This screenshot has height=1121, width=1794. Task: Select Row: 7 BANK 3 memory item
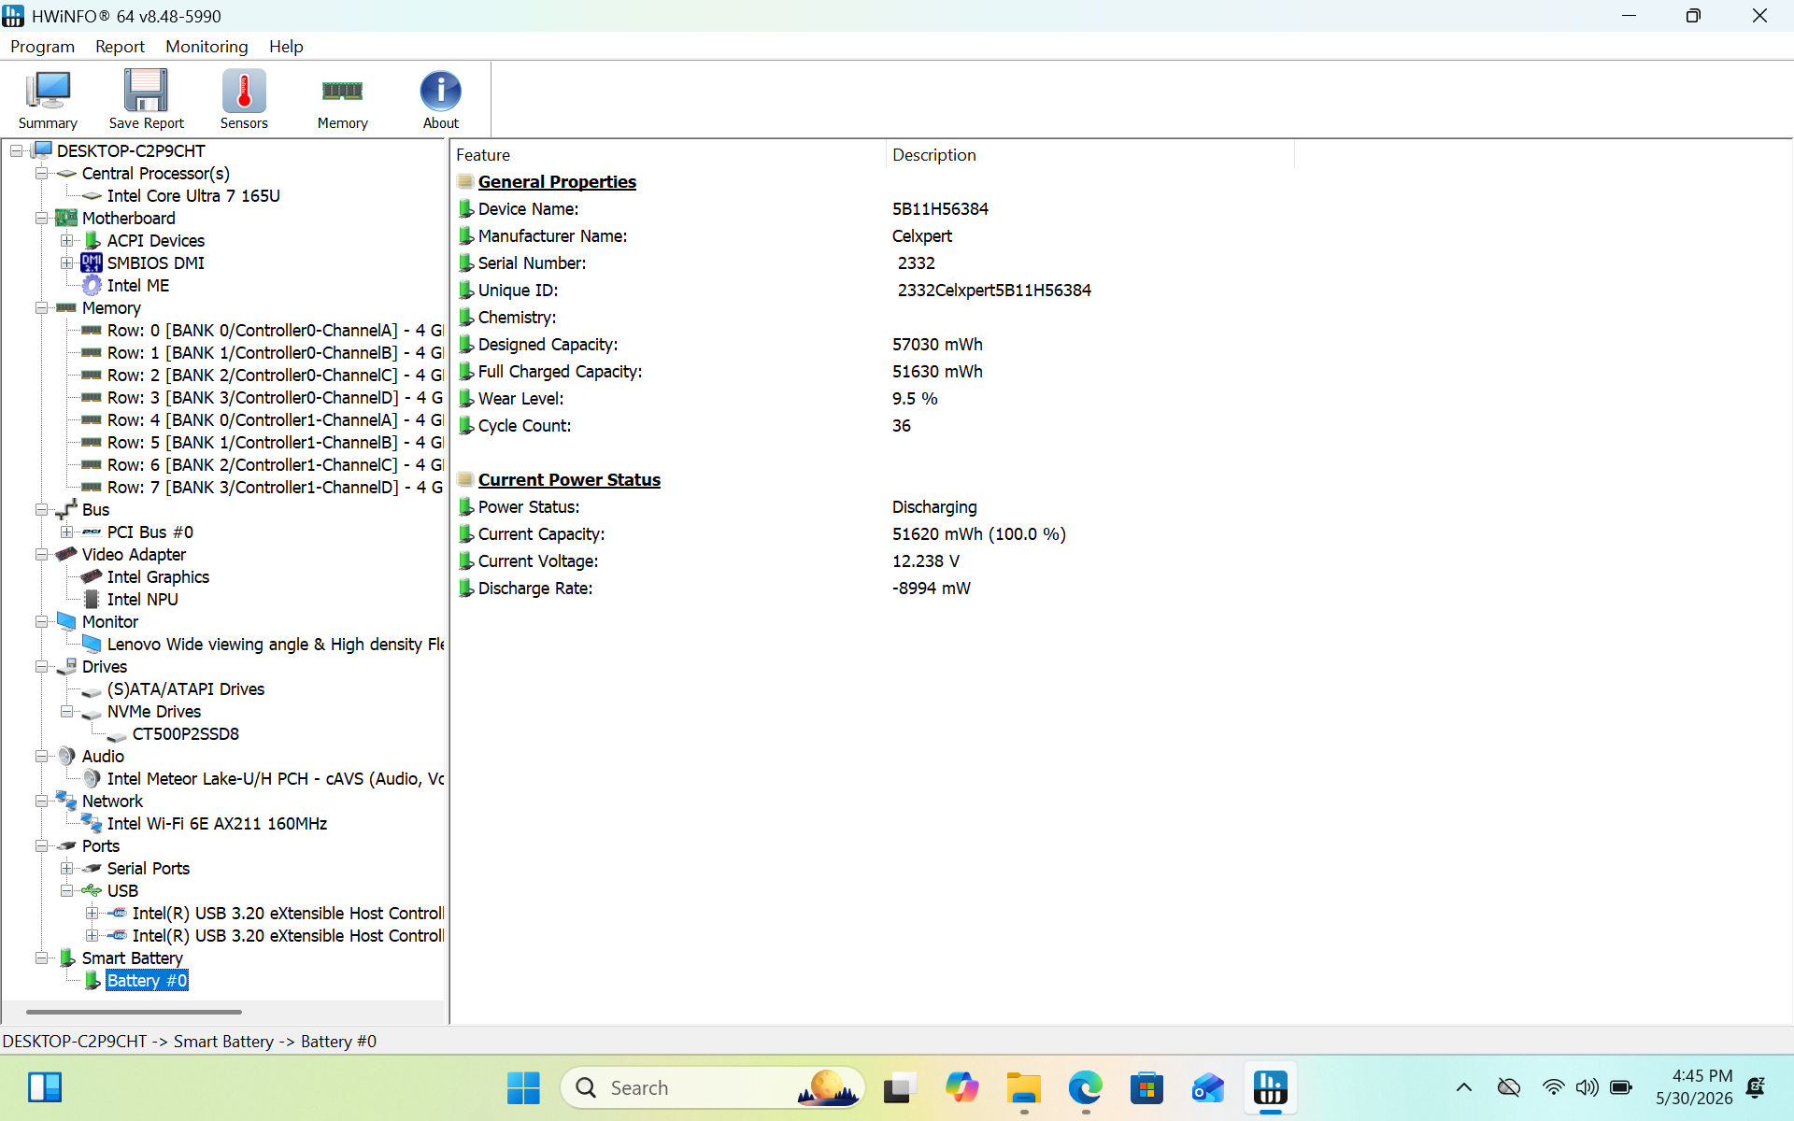(275, 488)
